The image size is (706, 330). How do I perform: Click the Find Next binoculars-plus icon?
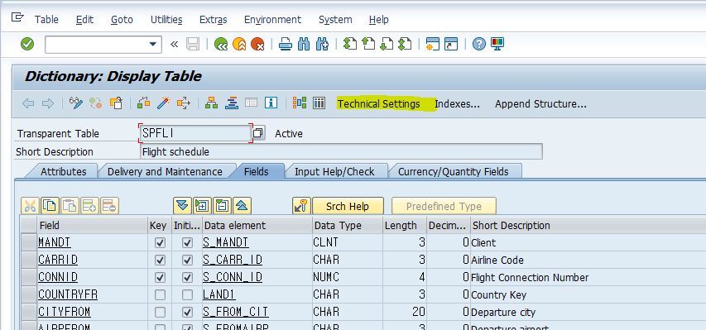322,44
